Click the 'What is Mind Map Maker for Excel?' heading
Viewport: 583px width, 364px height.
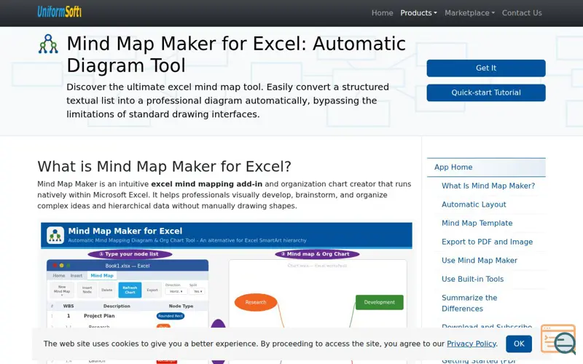tap(164, 167)
